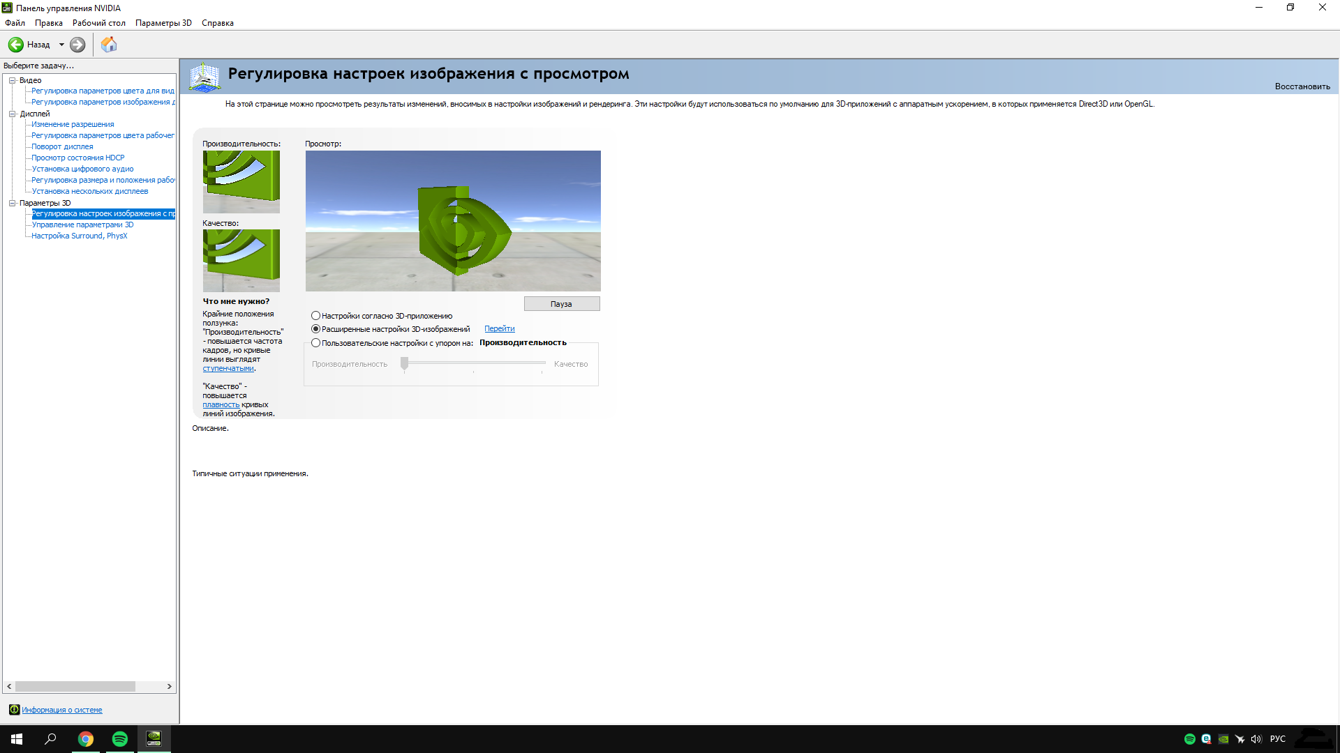Image resolution: width=1340 pixels, height=753 pixels.
Task: Select 'Настройки согласно 3D-приложению' radio option
Action: coord(316,316)
